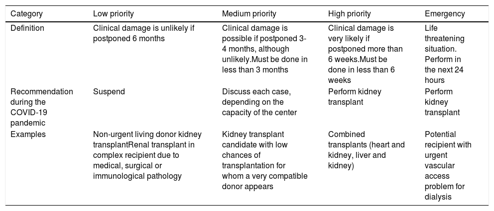Click the Medium priority column header

coord(249,12)
